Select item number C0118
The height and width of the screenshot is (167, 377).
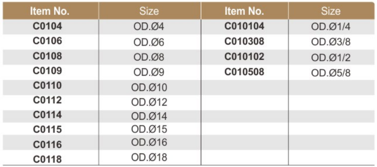48,159
